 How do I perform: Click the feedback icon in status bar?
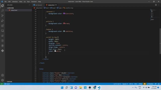point(156,84)
